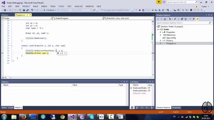
Task: Click the Navigate Backward icon
Action: (x=5, y=10)
